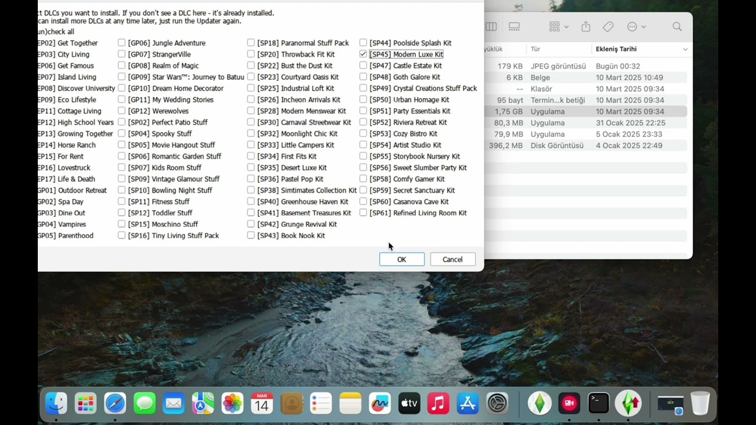756x425 pixels.
Task: Enable GP09 Star Wars Journey to Batuu
Action: pos(122,77)
